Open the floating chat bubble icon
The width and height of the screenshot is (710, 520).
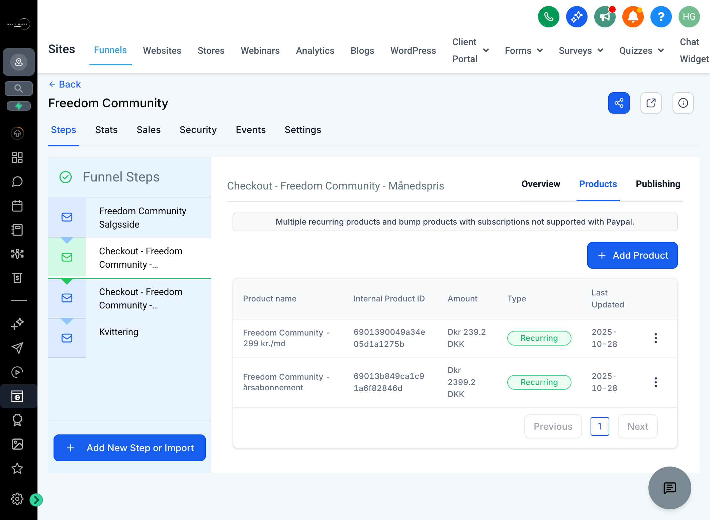click(670, 488)
